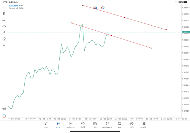Open the drawing objects shapes tool
Screen dimensions: 190x133
point(4,39)
